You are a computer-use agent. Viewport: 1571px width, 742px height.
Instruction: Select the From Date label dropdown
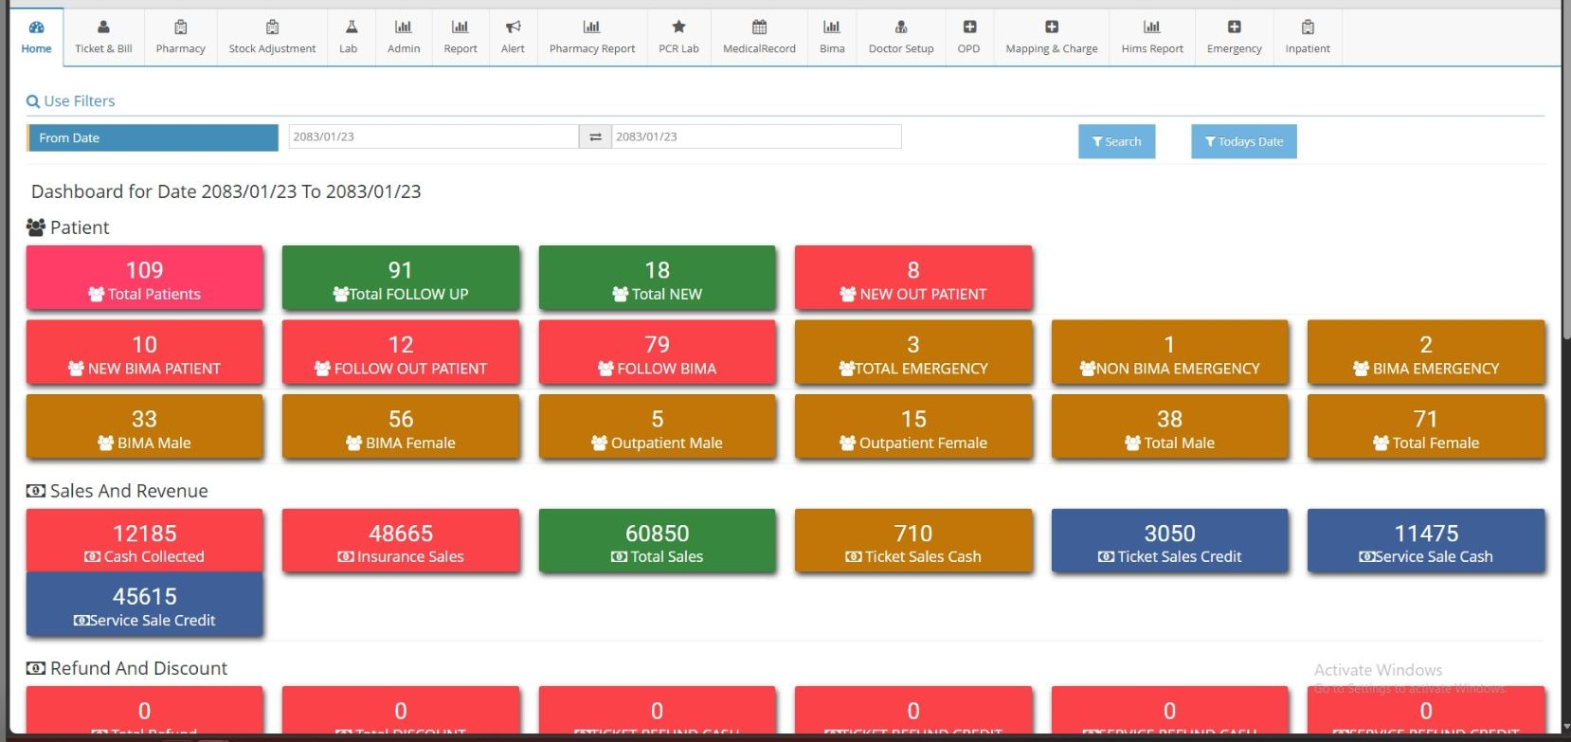click(x=153, y=137)
